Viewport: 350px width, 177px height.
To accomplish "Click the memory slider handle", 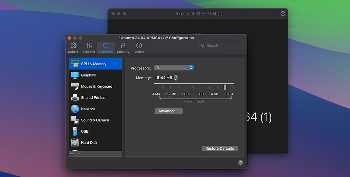I will (225, 87).
